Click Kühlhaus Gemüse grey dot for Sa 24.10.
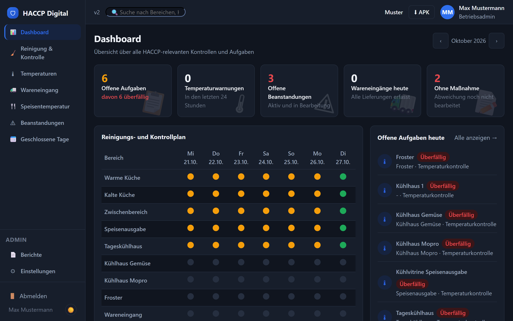Viewport: 513px width, 321px height. 266,262
